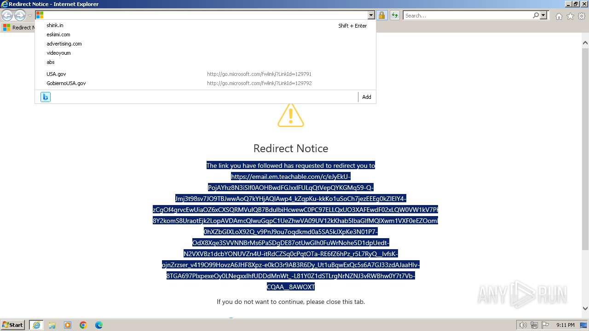Choose shink.in suggestion
Viewport: 589px width, 331px height.
[x=206, y=25]
